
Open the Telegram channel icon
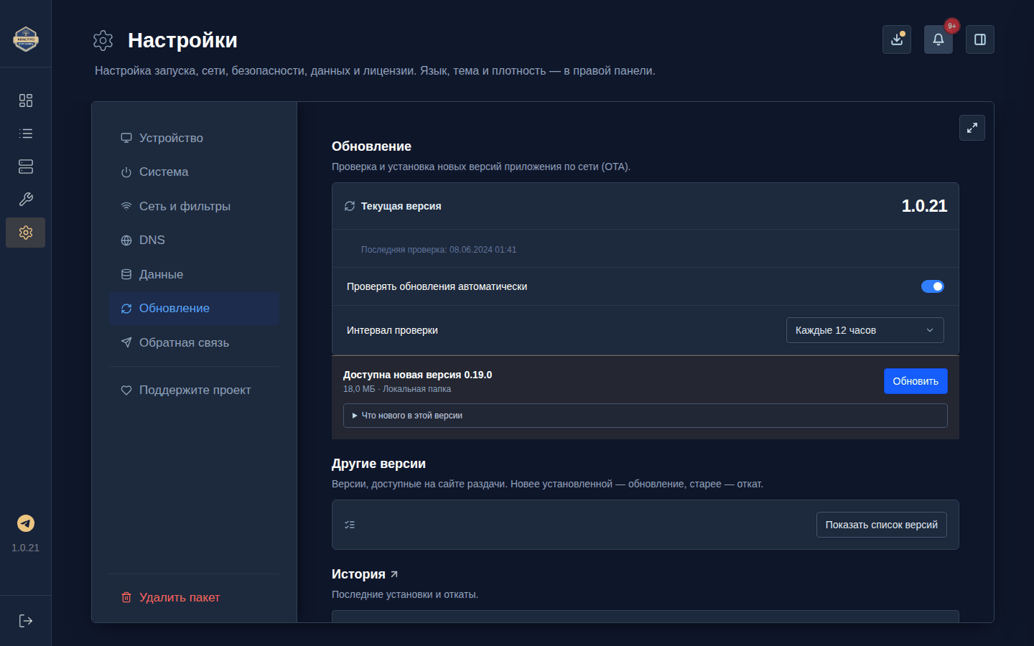tap(26, 523)
